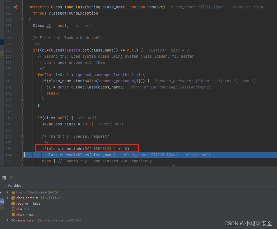Click the watch glasses icon beside repository
The width and height of the screenshot is (277, 229).
pyautogui.click(x=13, y=220)
